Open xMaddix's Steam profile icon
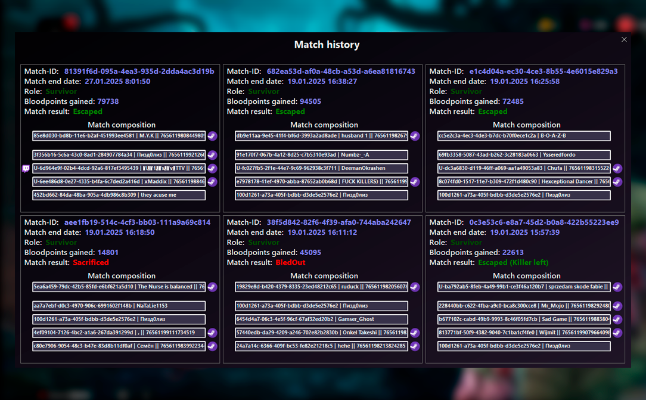Viewport: 646px width, 400px height. 212,182
